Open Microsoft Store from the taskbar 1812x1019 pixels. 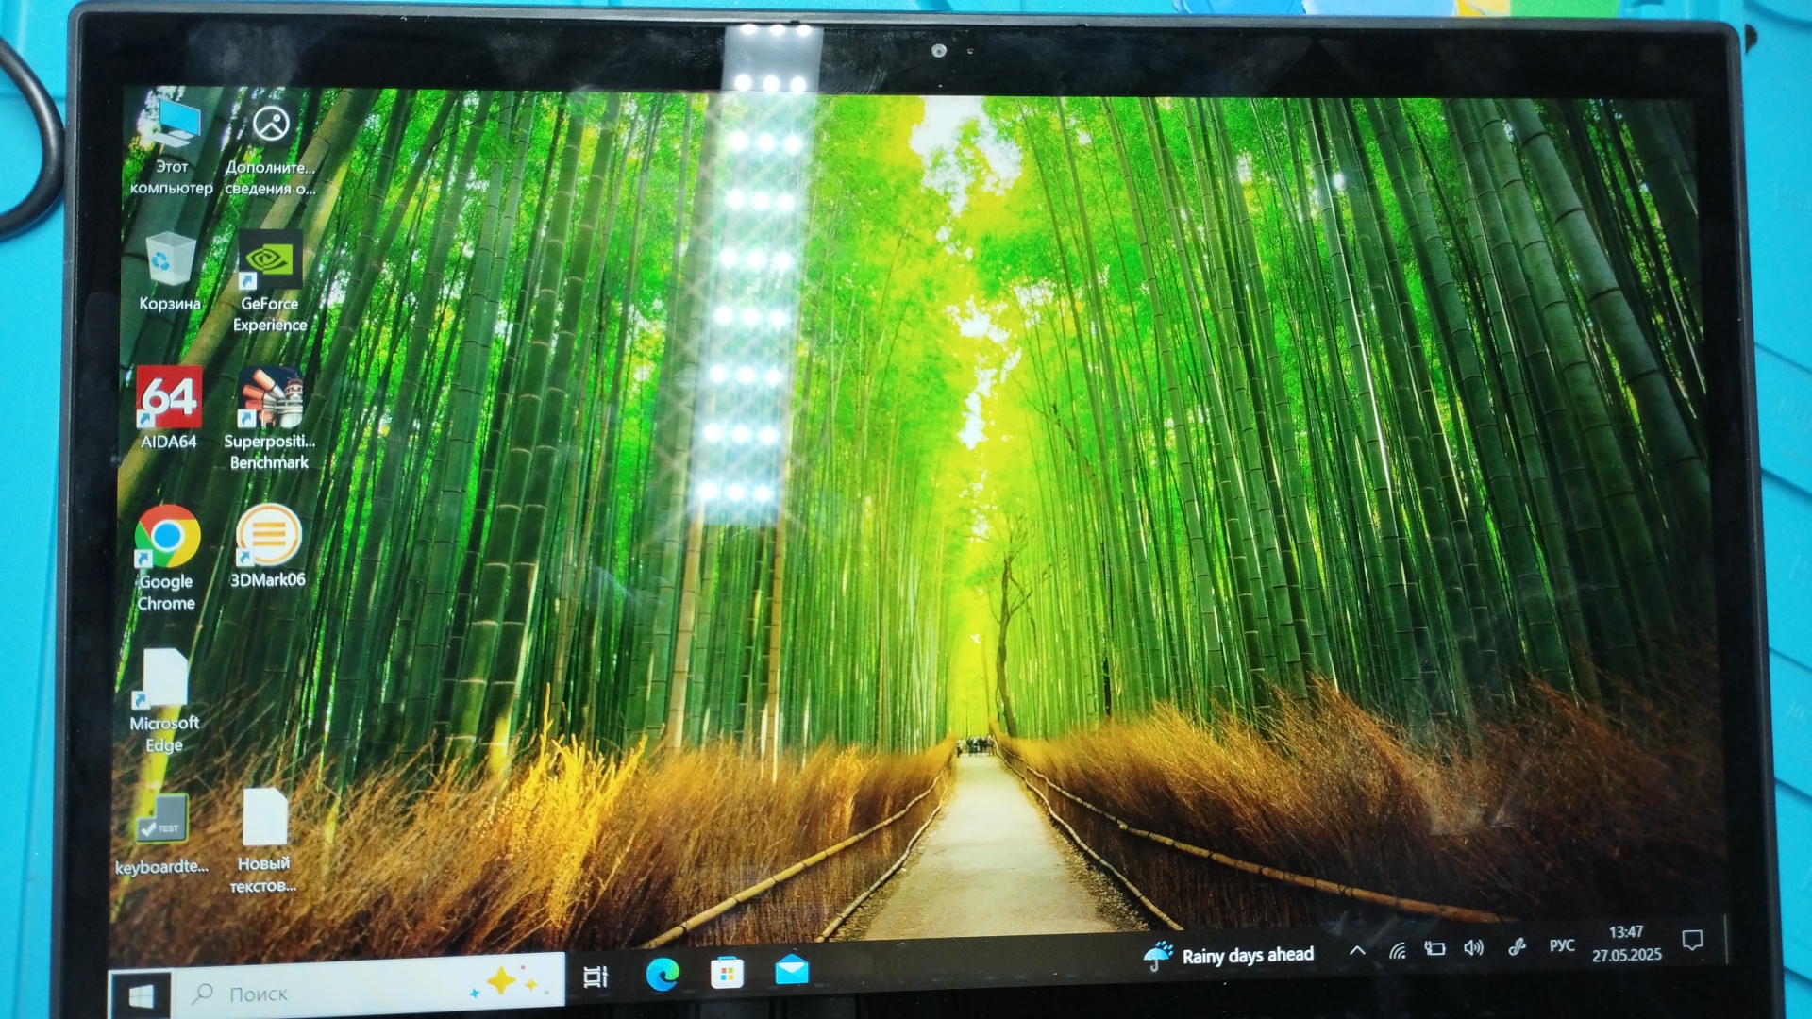coord(727,973)
